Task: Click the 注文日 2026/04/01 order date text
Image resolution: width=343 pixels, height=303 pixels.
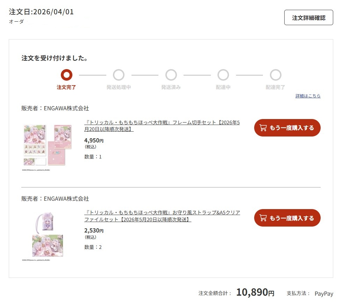Action: click(x=41, y=12)
